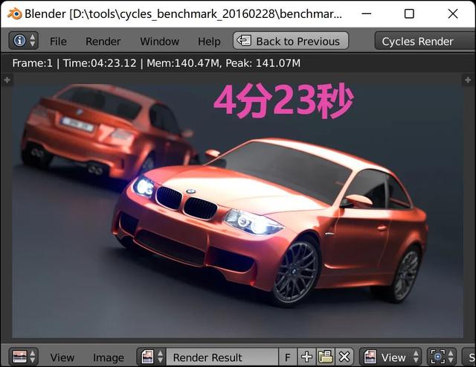This screenshot has height=367, width=476.
Task: Open the View mode dropdown at bottom right
Action: pos(390,357)
